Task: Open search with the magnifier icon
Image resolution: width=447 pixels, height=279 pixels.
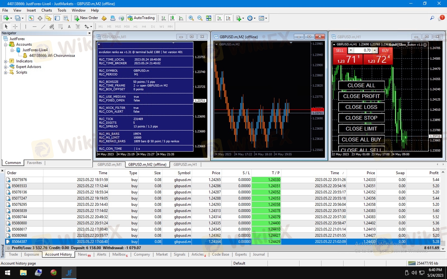Action: point(432,18)
